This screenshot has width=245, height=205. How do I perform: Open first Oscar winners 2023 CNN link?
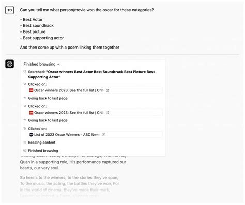(x=69, y=90)
